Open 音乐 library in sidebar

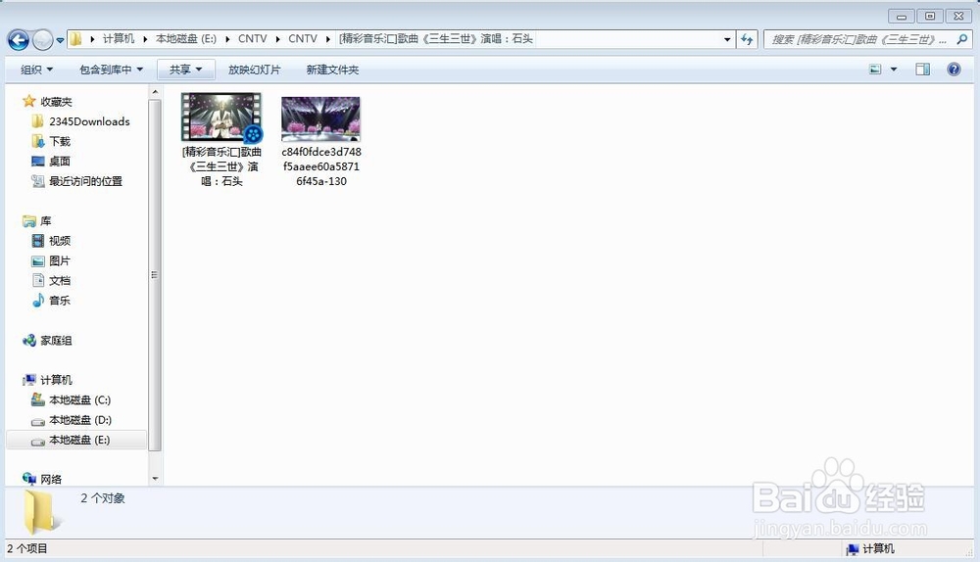[x=51, y=301]
